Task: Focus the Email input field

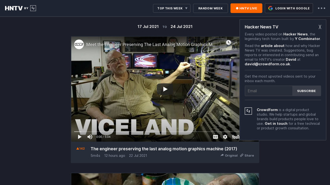Action: [x=268, y=91]
